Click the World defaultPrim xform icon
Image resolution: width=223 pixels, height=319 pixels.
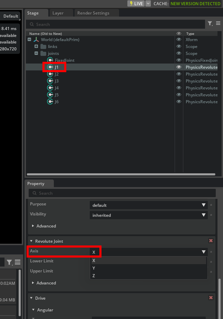coord(36,40)
